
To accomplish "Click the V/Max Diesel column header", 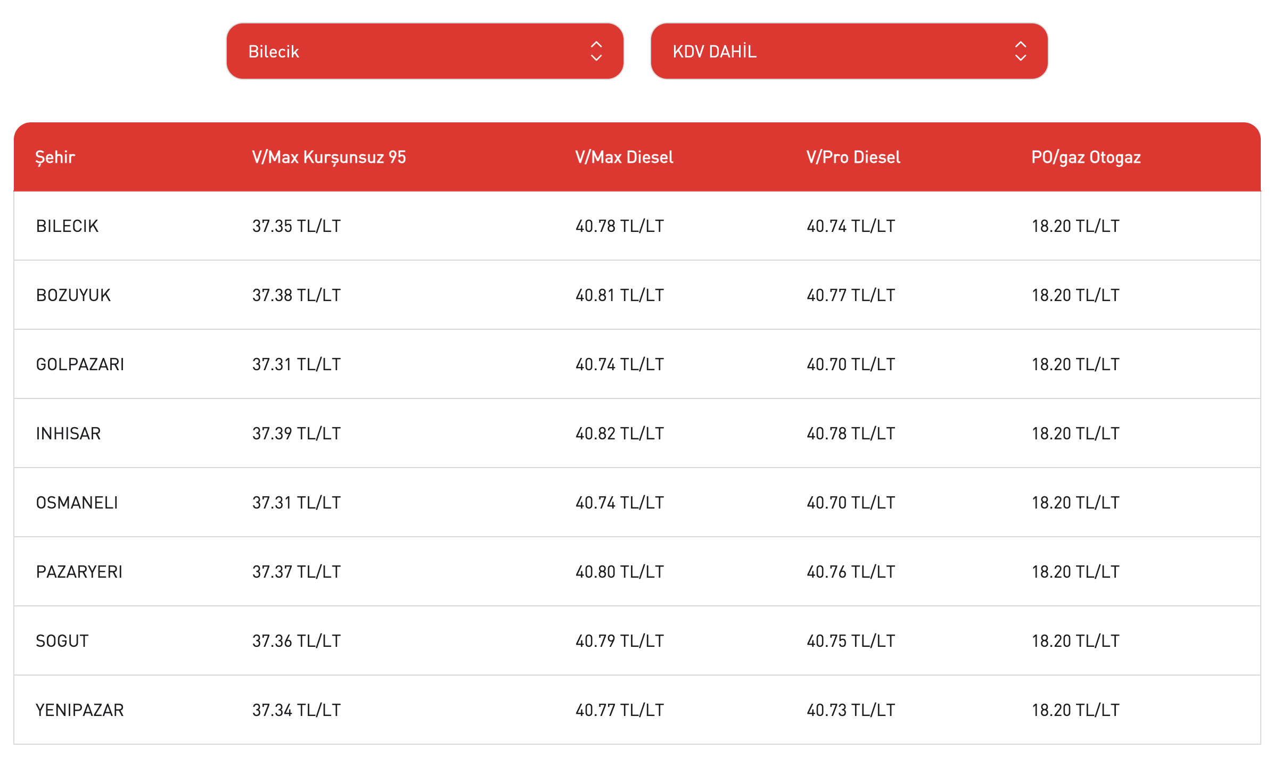I will [x=625, y=157].
